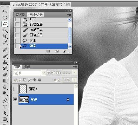138x125 pixels.
Task: Select 背景 layer thumbnail
Action: coord(24,99)
